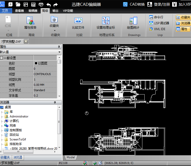
Task: Open a file with the folder icon
Action: coord(18,5)
